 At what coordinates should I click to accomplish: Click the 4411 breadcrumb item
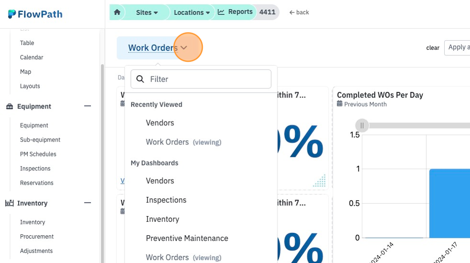point(267,12)
